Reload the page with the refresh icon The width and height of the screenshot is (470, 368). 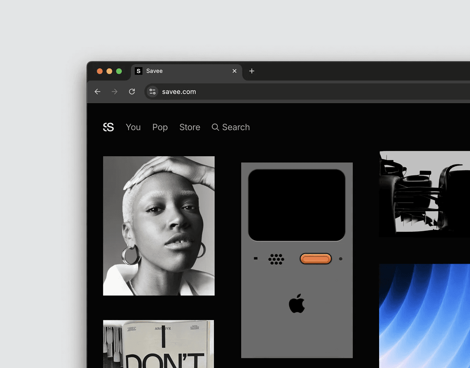(132, 92)
